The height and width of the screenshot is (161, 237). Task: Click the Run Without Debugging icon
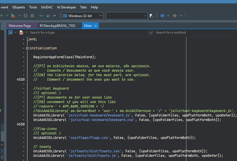pos(1,16)
